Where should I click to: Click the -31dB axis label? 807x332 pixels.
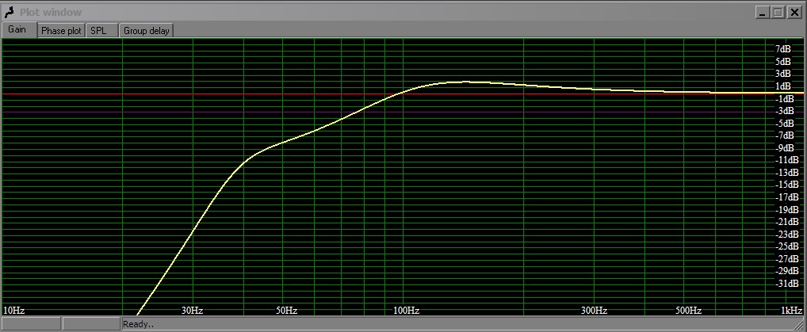(x=786, y=283)
